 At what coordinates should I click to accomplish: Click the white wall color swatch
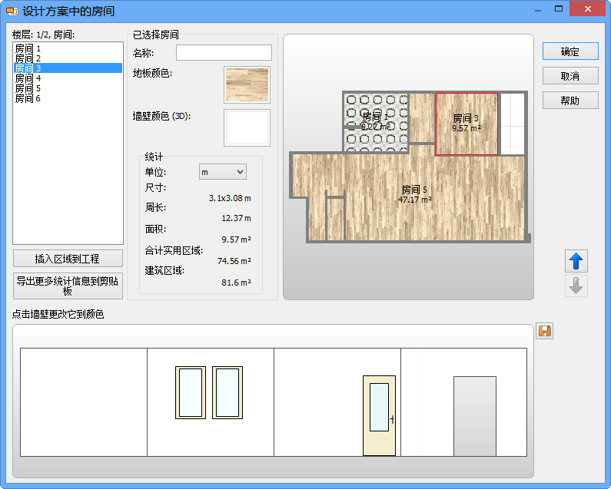tap(247, 127)
